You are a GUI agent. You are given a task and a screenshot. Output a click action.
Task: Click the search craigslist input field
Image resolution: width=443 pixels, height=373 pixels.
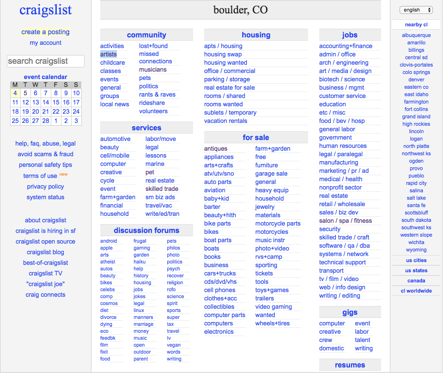[46, 61]
